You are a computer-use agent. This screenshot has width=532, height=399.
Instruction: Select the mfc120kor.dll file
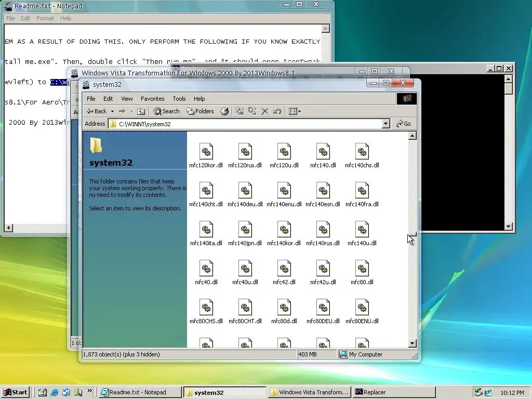click(206, 155)
